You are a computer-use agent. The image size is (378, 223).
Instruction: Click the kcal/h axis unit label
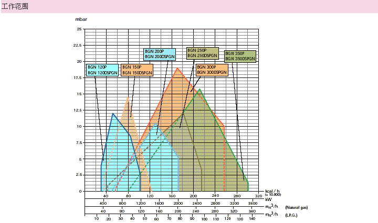(x=272, y=192)
